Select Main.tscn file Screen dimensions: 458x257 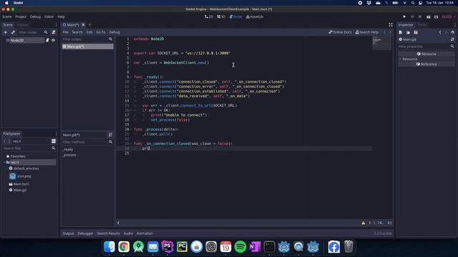click(21, 184)
